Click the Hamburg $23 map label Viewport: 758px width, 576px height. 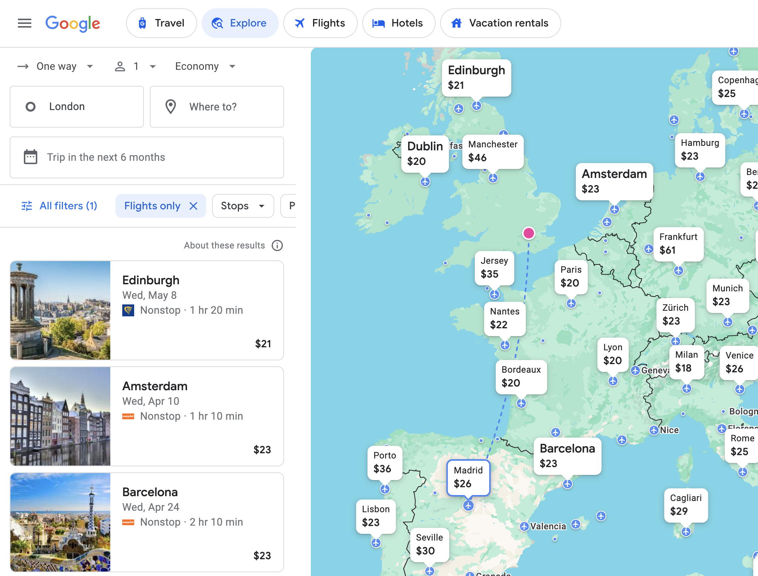pos(700,150)
